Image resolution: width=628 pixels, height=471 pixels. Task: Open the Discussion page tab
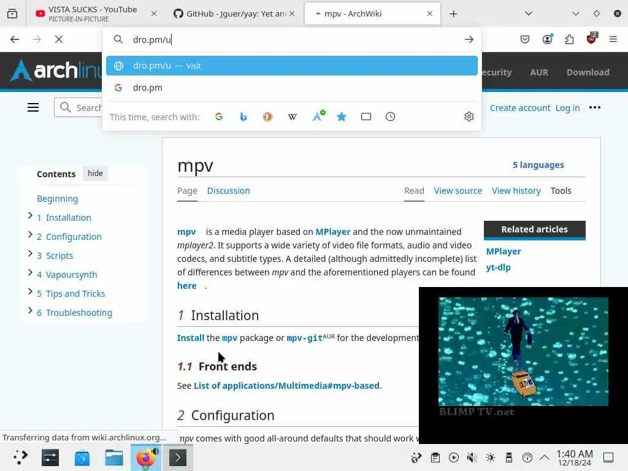pos(228,191)
